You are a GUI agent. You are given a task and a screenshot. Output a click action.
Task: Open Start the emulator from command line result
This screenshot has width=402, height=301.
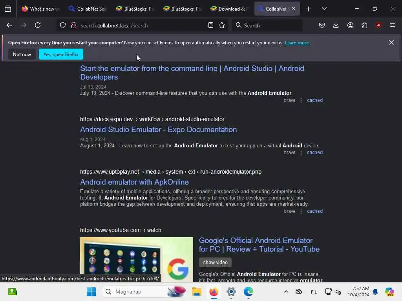[192, 73]
